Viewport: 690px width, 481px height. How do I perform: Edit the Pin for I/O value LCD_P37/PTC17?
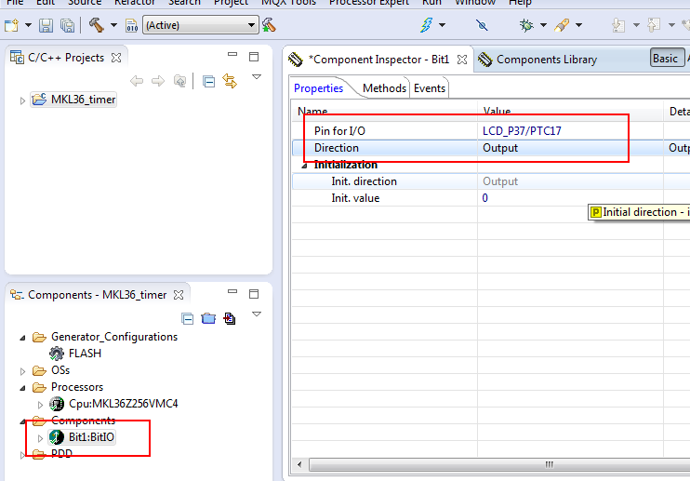coord(570,130)
